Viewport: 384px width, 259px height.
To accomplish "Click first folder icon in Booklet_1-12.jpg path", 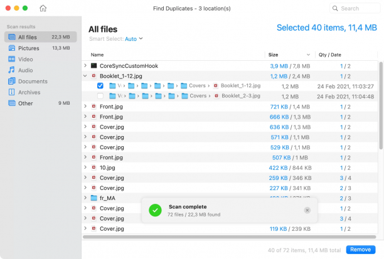I will click(112, 86).
